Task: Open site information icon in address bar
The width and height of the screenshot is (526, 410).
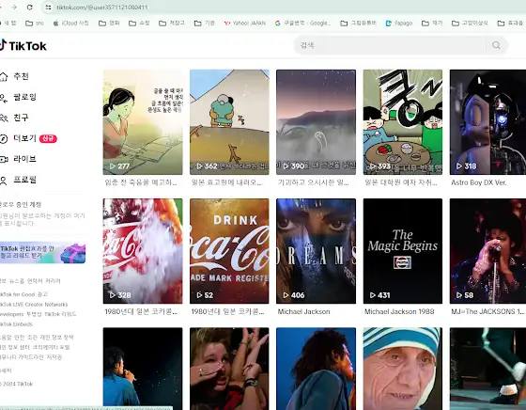Action: click(x=48, y=7)
